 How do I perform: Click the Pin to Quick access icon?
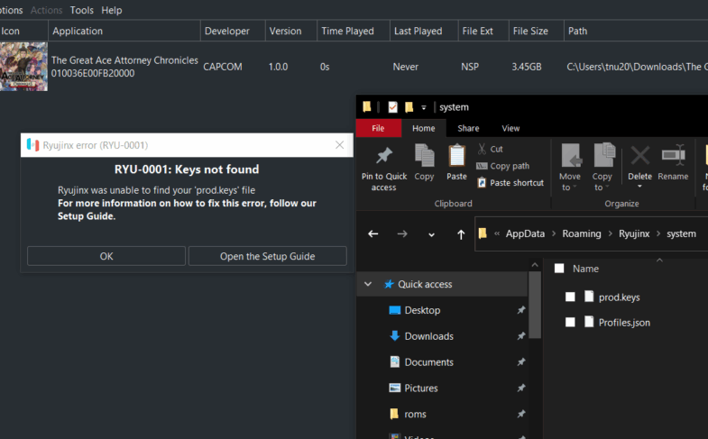[383, 156]
